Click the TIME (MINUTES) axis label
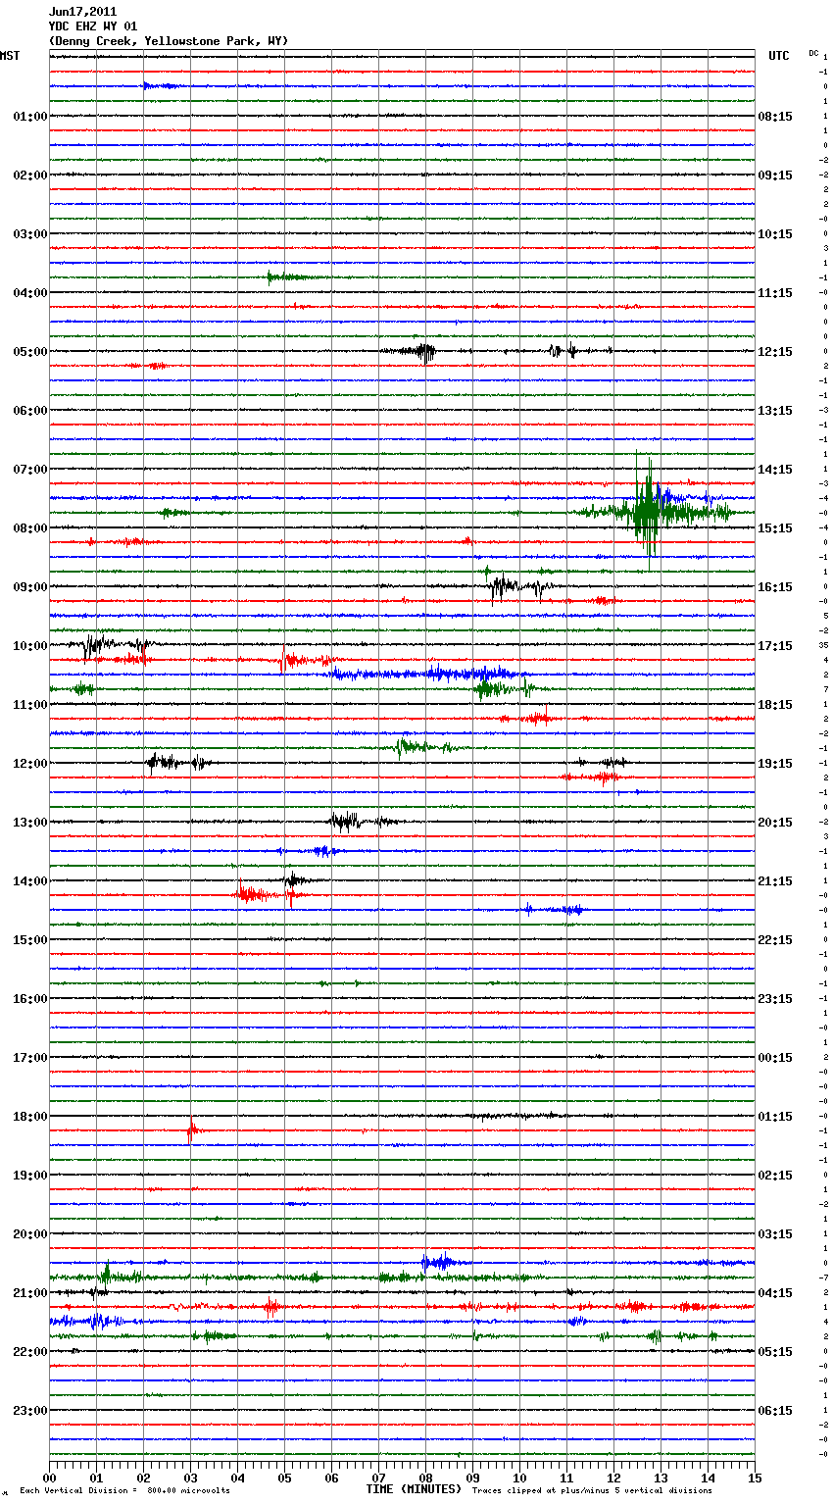 [x=413, y=1489]
